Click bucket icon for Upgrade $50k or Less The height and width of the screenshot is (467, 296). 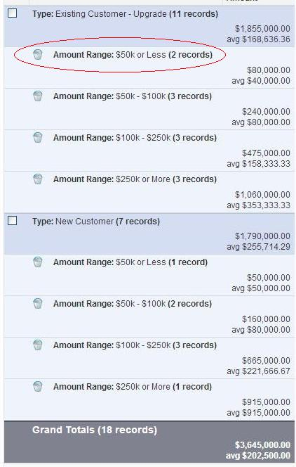pyautogui.click(x=38, y=54)
